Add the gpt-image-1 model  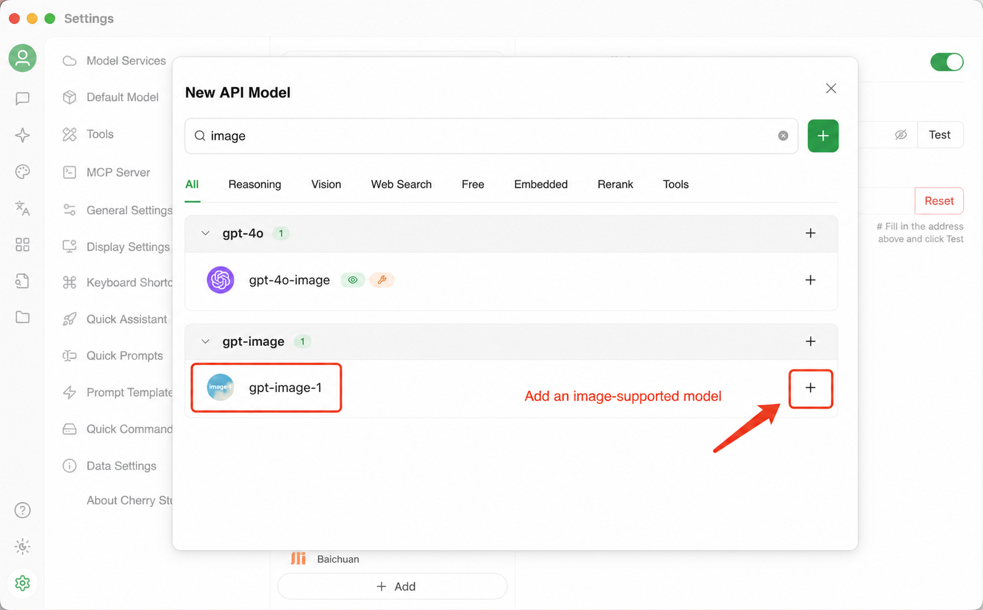[x=811, y=388]
